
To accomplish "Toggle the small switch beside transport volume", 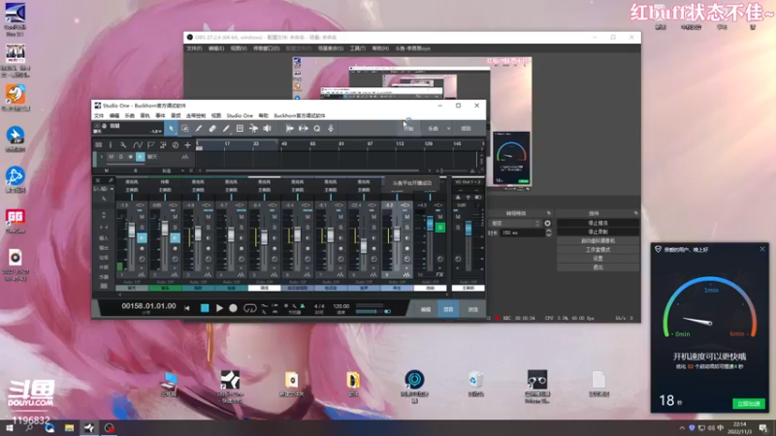I will [x=387, y=311].
